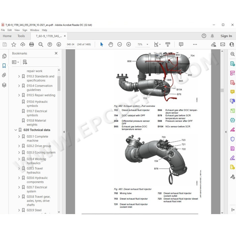Expand the 010.5 Repair welding bookmark
Viewport: 236px width, 236px height.
pos(19,95)
